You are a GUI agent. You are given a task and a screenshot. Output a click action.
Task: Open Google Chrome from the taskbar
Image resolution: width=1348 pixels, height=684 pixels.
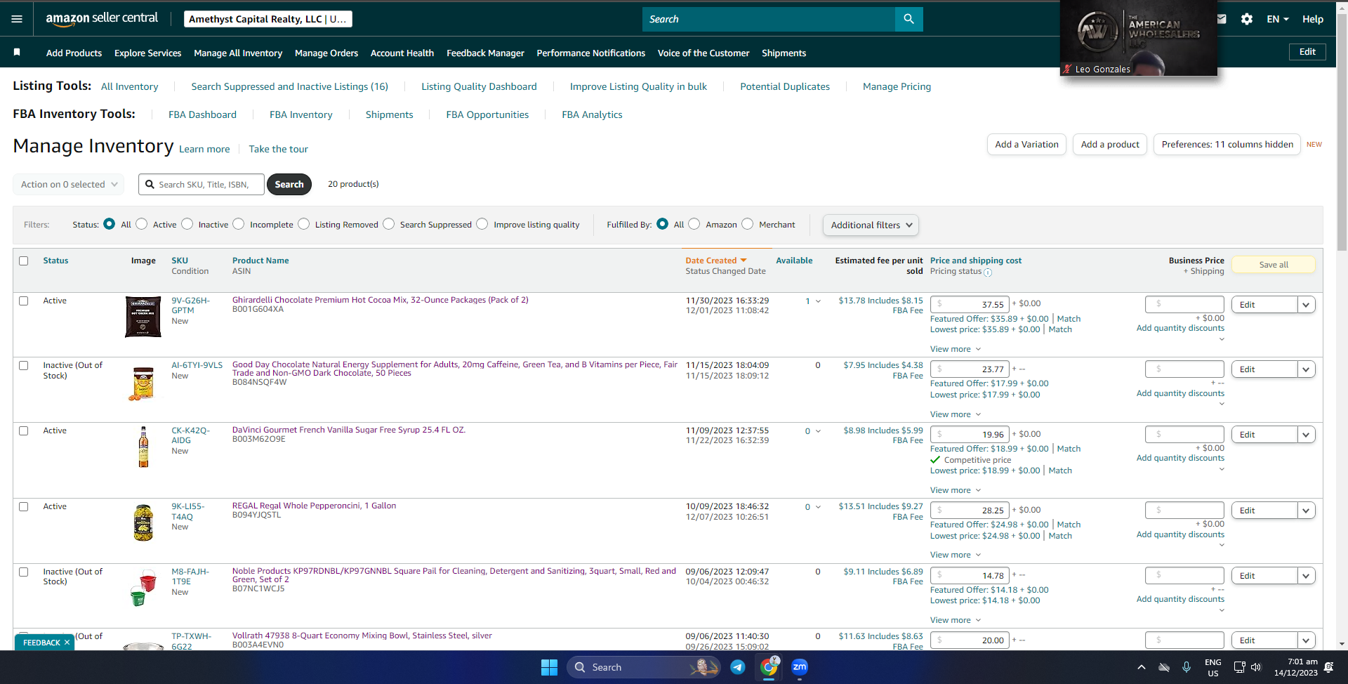pos(769,667)
